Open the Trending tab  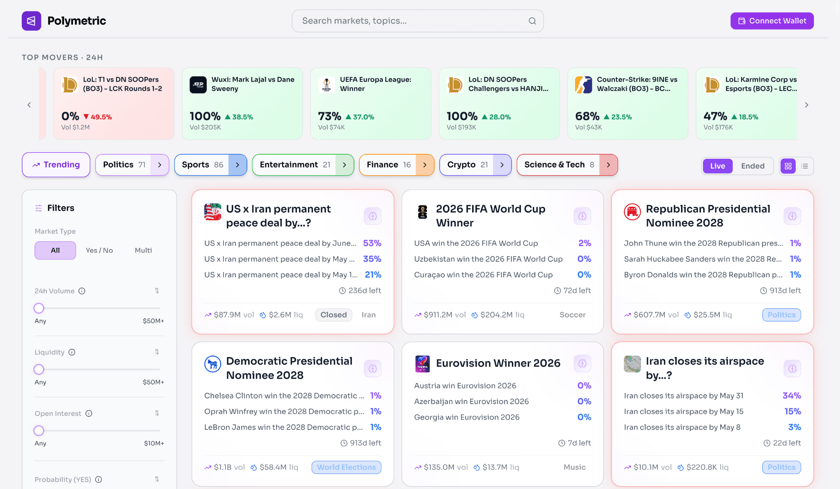pos(56,165)
